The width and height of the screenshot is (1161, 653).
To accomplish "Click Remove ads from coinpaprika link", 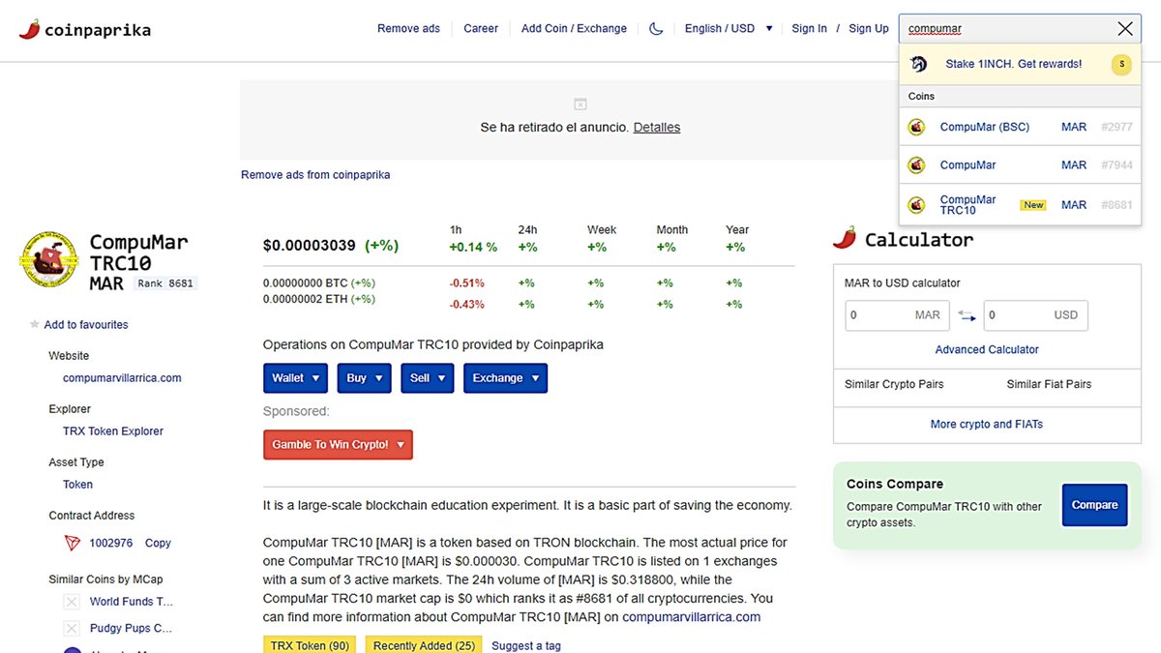I will [x=315, y=175].
